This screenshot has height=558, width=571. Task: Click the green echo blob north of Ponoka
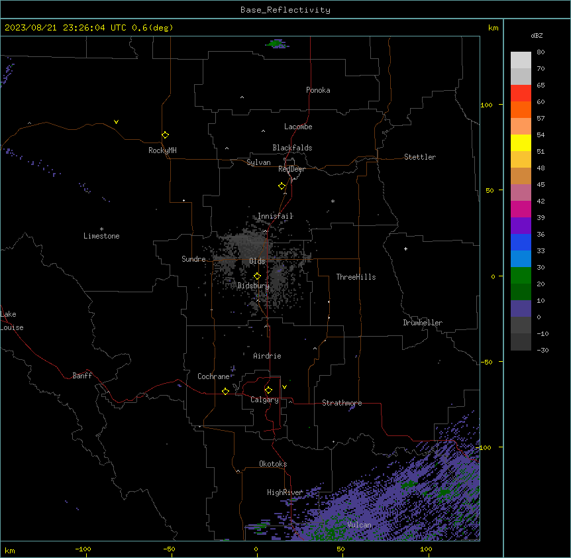click(x=276, y=44)
